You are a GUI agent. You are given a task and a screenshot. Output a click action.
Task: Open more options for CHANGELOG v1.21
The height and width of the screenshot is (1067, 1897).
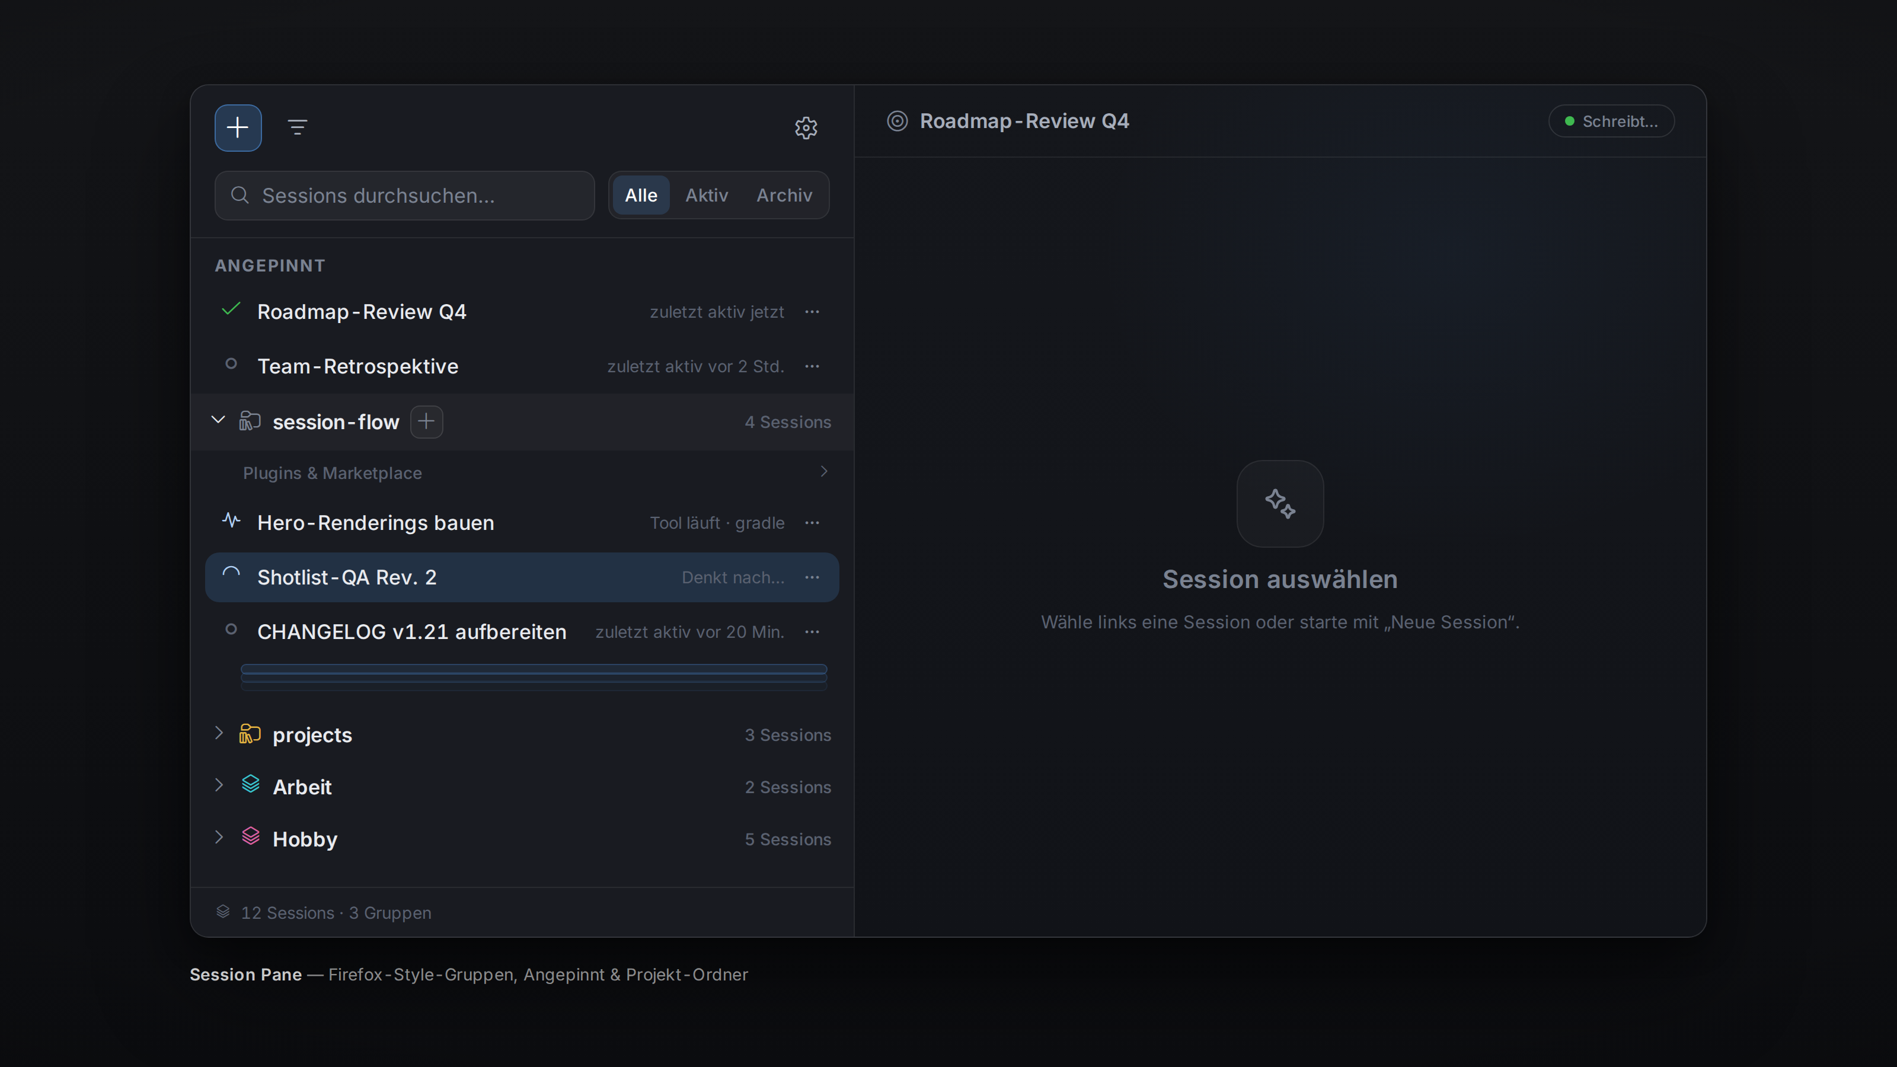tap(812, 632)
